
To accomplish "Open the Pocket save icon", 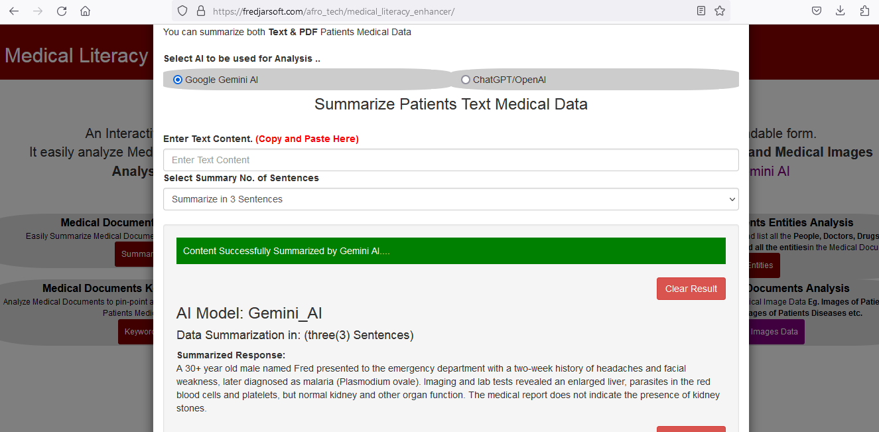I will point(817,11).
